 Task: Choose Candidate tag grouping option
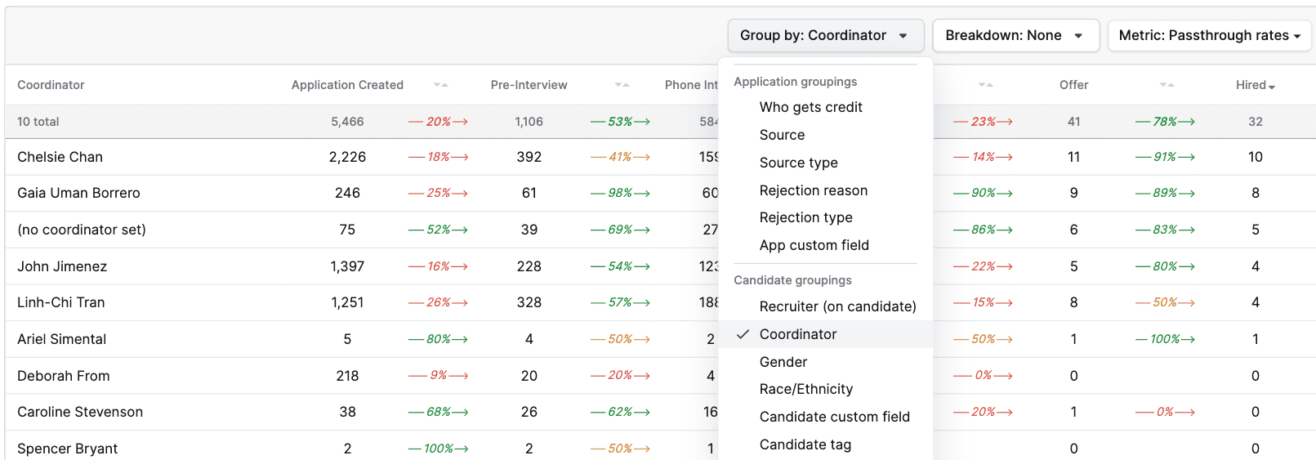[x=805, y=444]
